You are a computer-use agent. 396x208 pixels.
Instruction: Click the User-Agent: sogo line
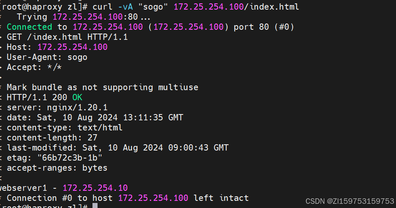[47, 57]
